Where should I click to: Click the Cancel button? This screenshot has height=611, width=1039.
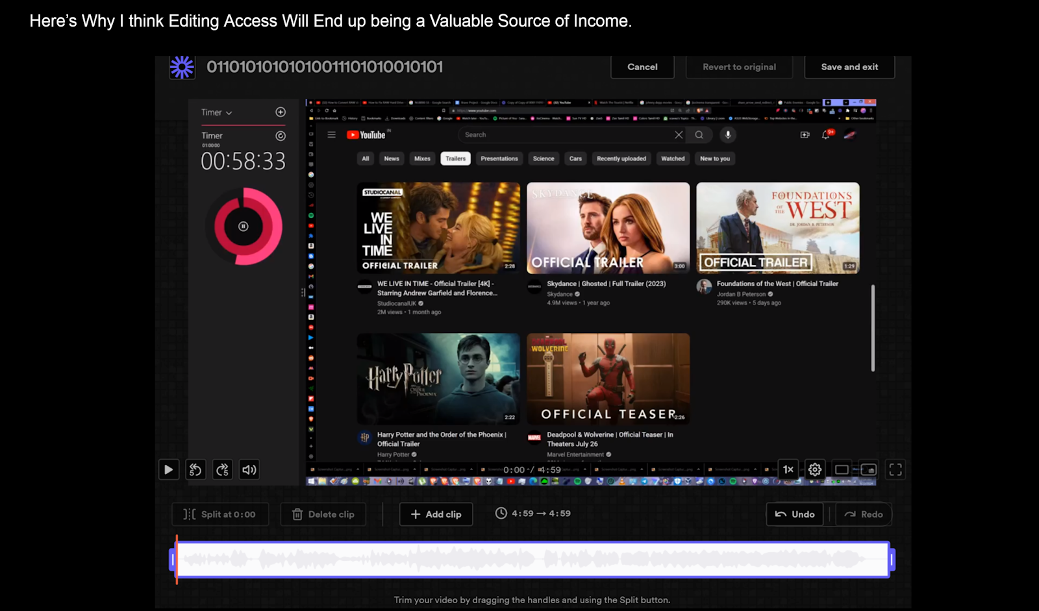pyautogui.click(x=642, y=67)
